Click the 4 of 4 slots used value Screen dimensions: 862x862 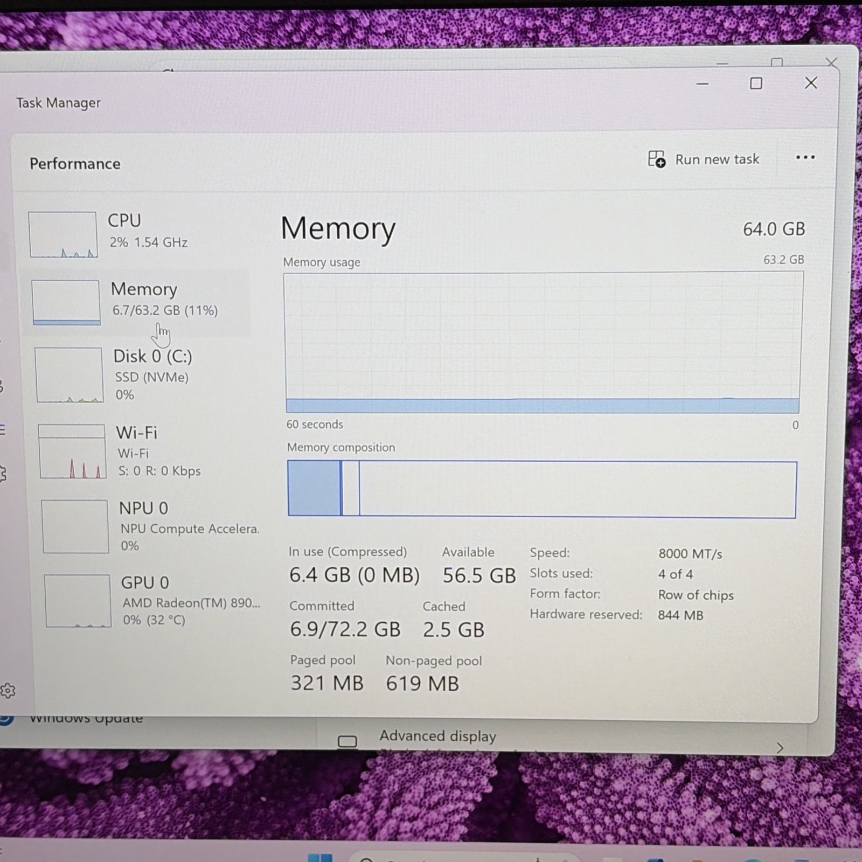point(675,574)
